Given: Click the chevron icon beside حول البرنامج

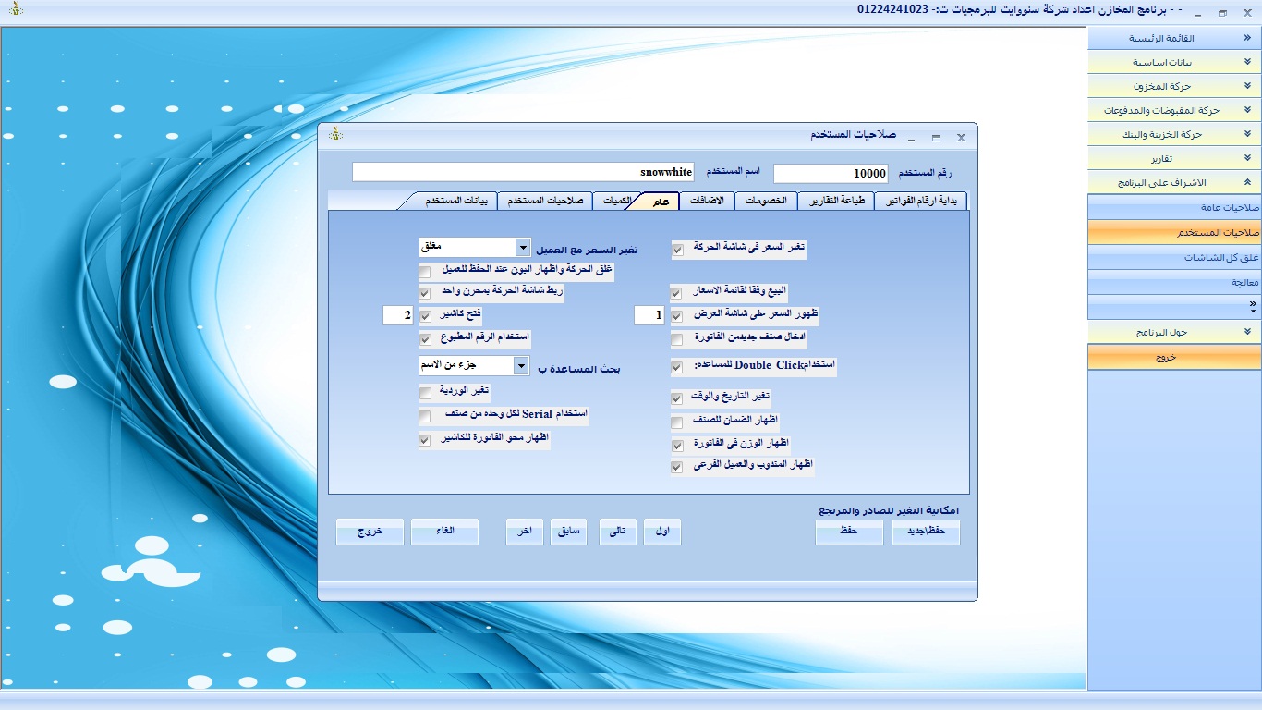Looking at the screenshot, I should [x=1247, y=332].
